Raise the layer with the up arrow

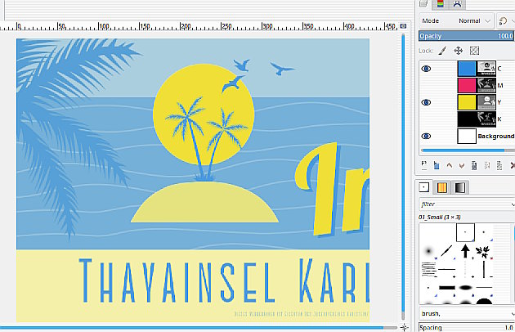(449, 165)
